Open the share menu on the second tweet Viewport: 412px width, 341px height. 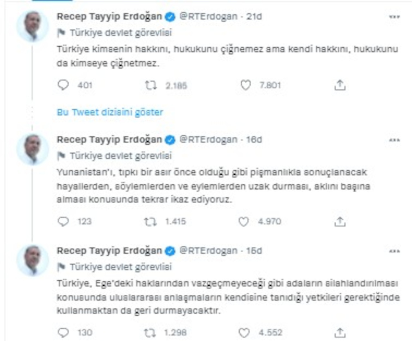point(340,221)
